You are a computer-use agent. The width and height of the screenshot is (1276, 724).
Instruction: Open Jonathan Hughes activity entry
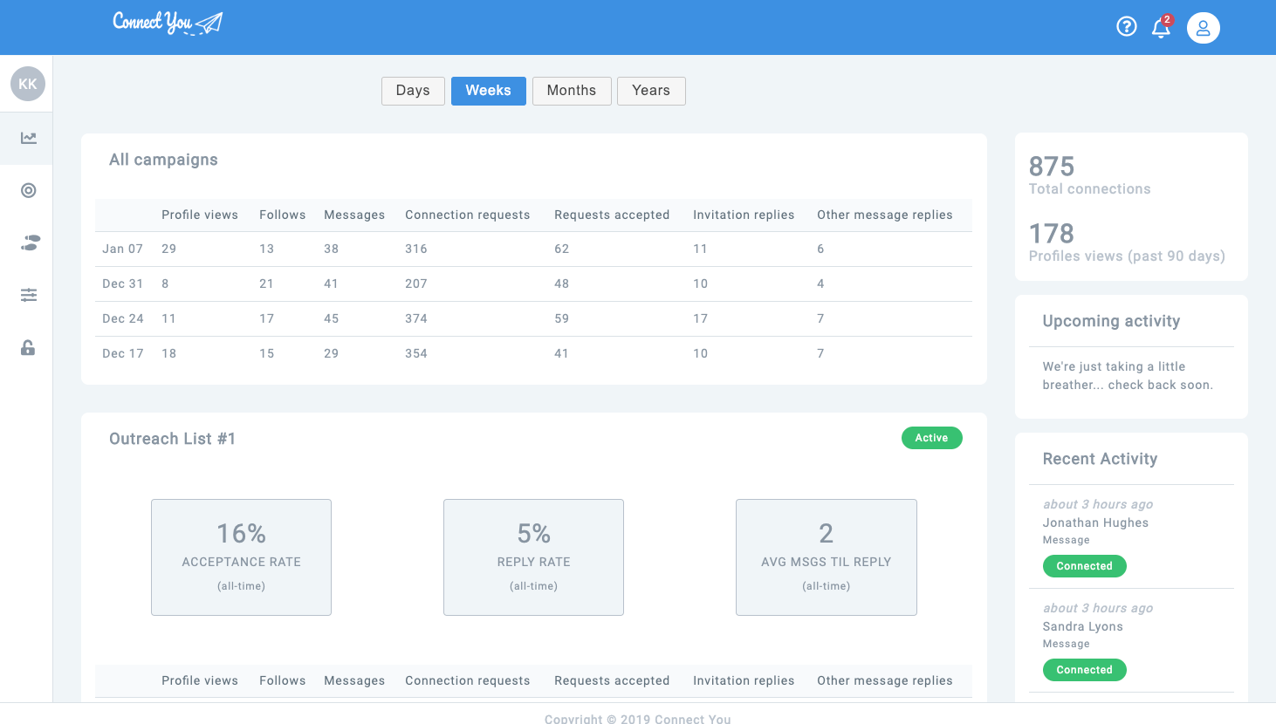pos(1095,523)
